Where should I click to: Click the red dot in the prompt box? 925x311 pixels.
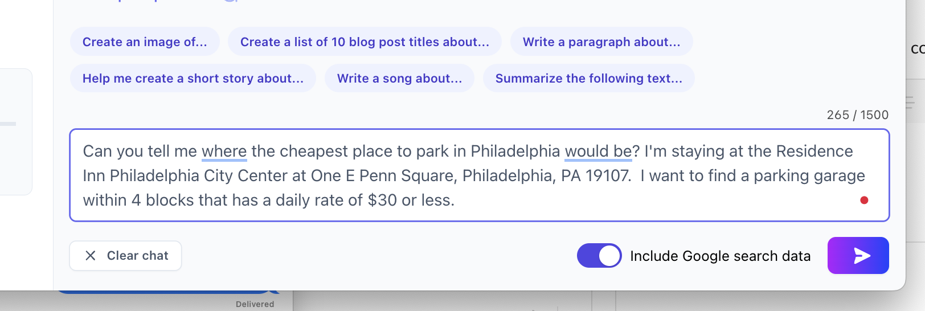[864, 200]
